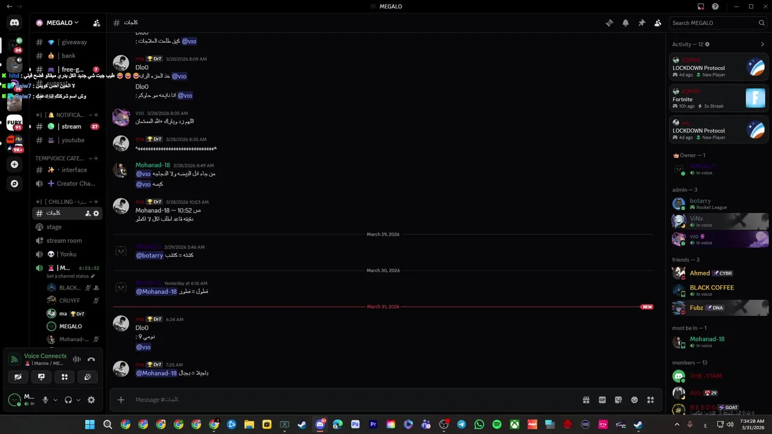This screenshot has width=772, height=434.
Task: View member BLACK COFFEE in friends
Action: pyautogui.click(x=719, y=291)
